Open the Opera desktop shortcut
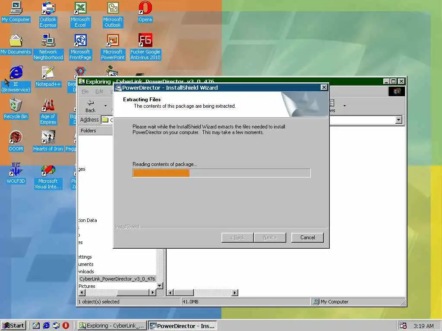Image resolution: width=442 pixels, height=331 pixels. coord(145,12)
